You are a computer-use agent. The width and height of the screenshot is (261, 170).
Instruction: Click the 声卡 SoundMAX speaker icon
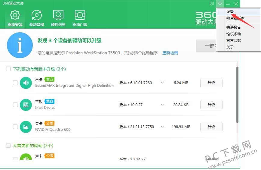pyautogui.click(x=26, y=83)
